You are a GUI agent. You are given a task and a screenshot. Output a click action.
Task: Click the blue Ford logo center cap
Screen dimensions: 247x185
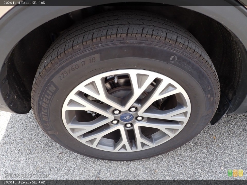[x=127, y=117]
